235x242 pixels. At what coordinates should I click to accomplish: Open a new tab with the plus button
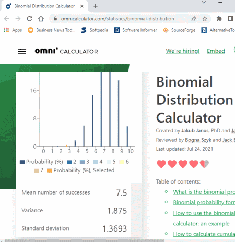point(96,6)
